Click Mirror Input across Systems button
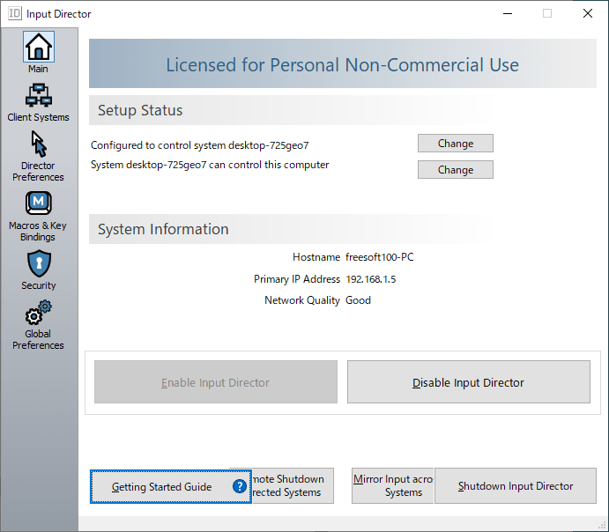This screenshot has width=609, height=532. pos(393,486)
